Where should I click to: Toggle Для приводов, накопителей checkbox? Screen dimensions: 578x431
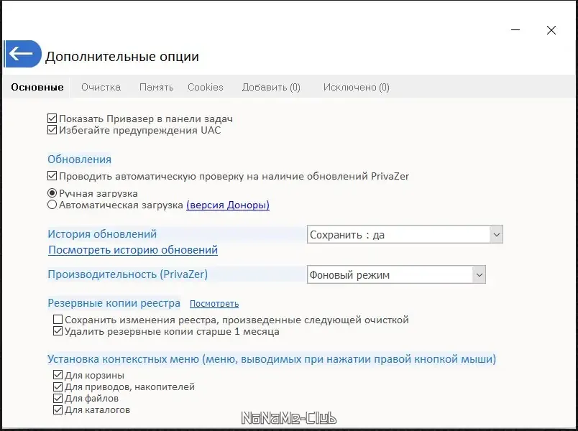click(58, 386)
